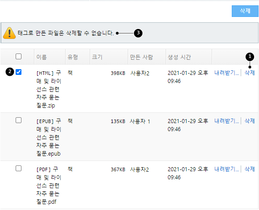Click 삭제 link for EPUB file
Screen dimensions: 259x210
[x=250, y=121]
